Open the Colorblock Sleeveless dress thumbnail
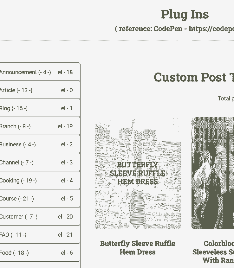Viewport: 234px width, 268px height. pyautogui.click(x=213, y=173)
